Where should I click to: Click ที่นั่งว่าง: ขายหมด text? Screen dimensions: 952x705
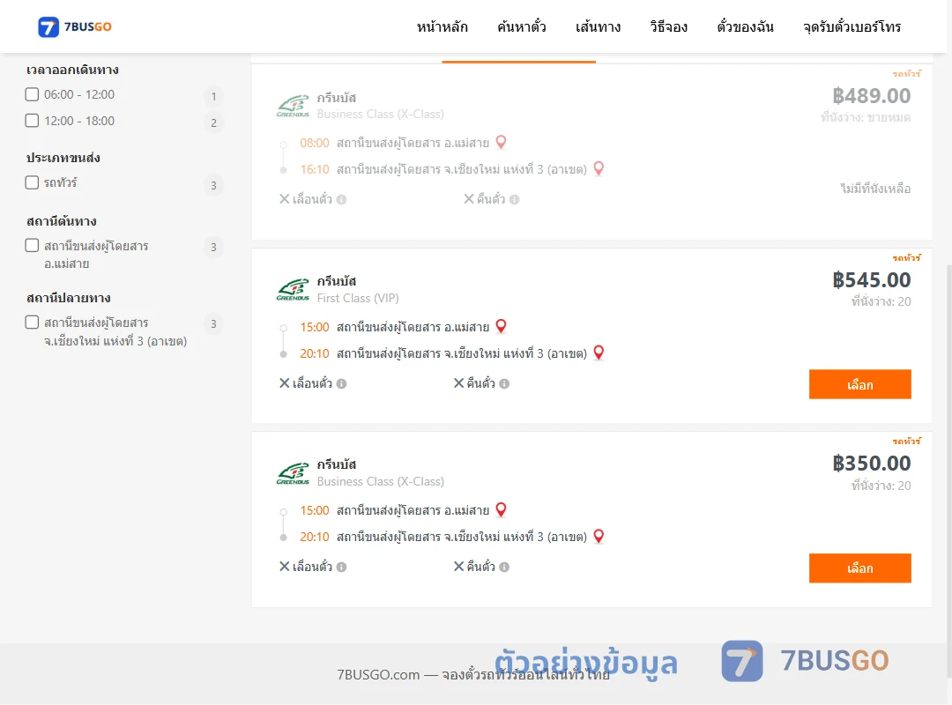[x=866, y=117]
